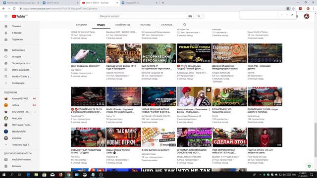Open the О КАНАЛЕ tab
Viewport: 317px width, 178px height.
click(166, 25)
